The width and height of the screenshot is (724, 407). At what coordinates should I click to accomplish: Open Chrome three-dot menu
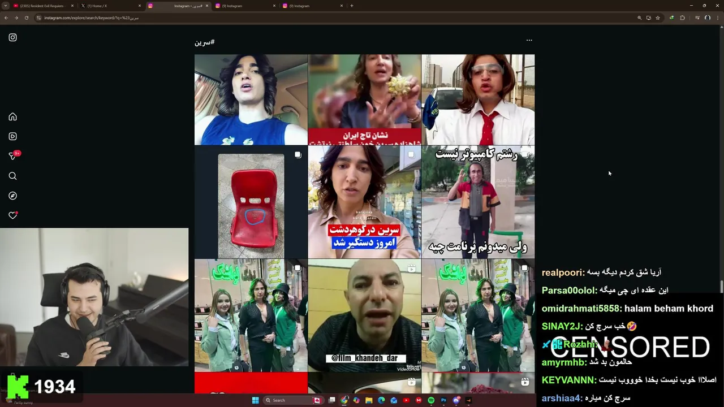pos(718,18)
